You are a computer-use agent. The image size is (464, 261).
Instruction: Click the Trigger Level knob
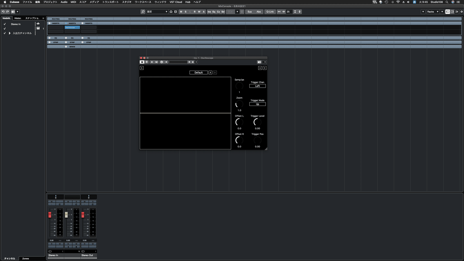(x=258, y=122)
